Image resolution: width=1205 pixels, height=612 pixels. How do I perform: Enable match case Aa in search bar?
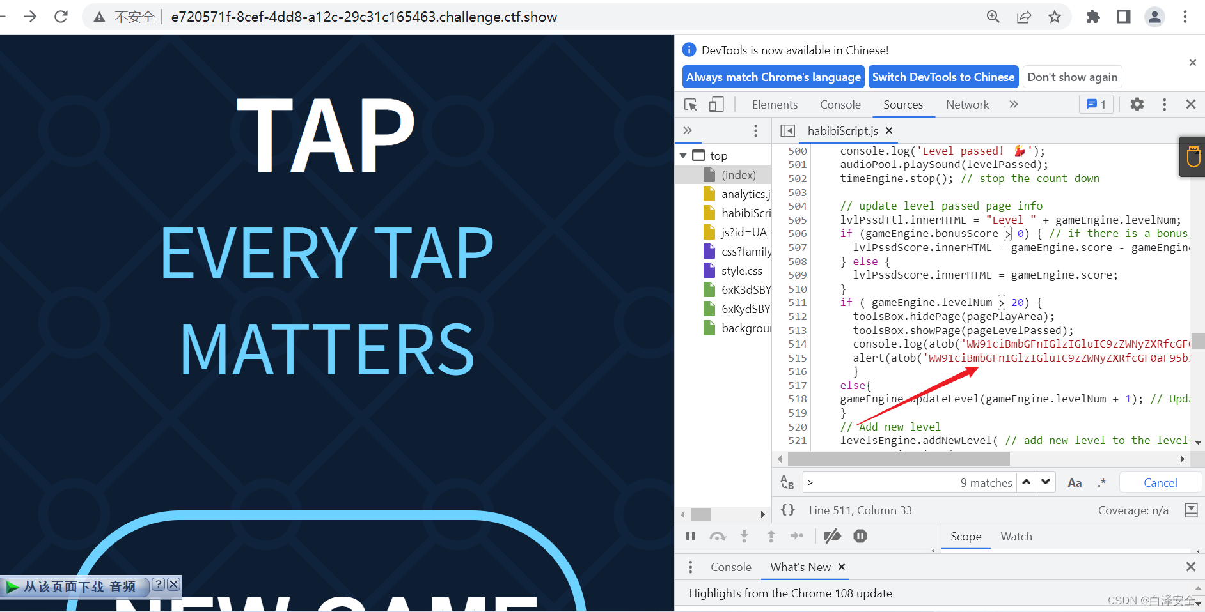pos(1075,482)
